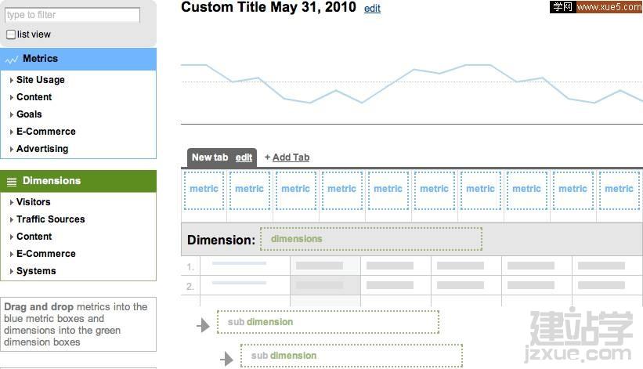This screenshot has width=643, height=369.
Task: Click Add Tab to create tab
Action: (x=290, y=157)
